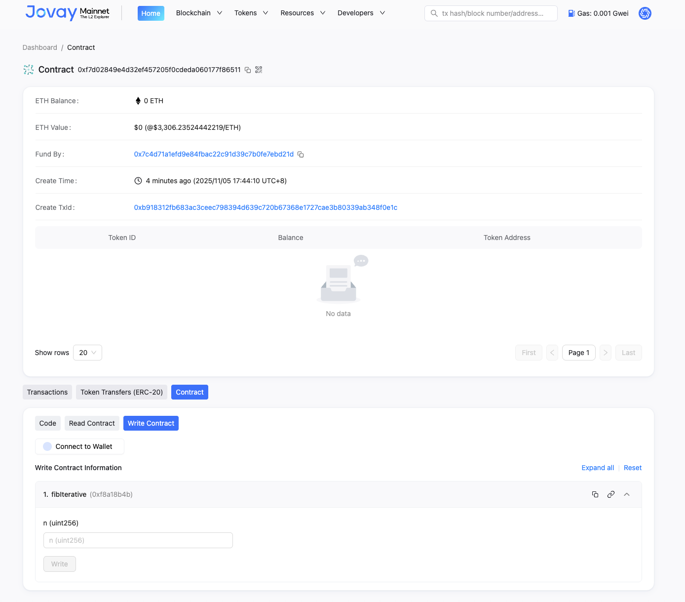This screenshot has width=685, height=602.
Task: Switch to the Token Transfers (ERC-20) tab
Action: (121, 392)
